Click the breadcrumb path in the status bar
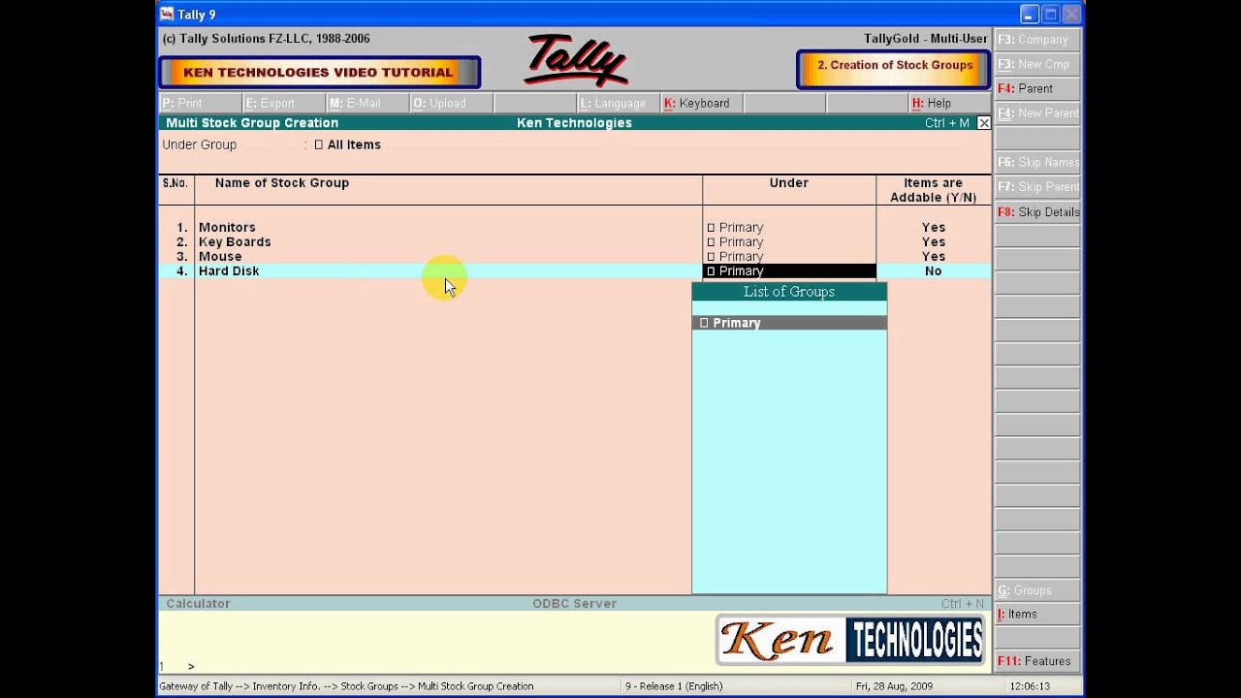Image resolution: width=1241 pixels, height=698 pixels. [346, 686]
